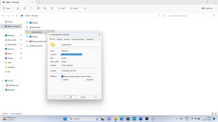Go up one folder level arrow
Screen dimensions: 218x122
17,16
